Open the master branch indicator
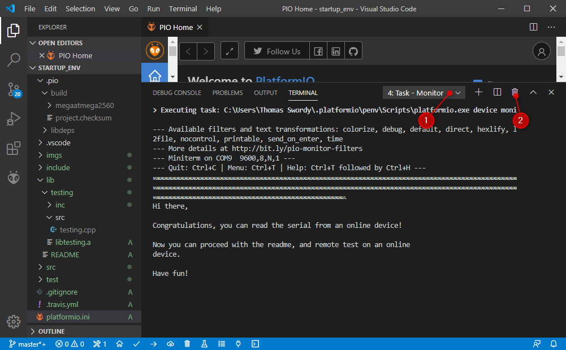566x350 pixels. pos(28,344)
